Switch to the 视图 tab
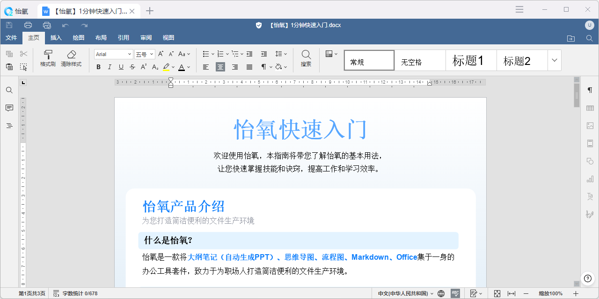 pos(168,38)
